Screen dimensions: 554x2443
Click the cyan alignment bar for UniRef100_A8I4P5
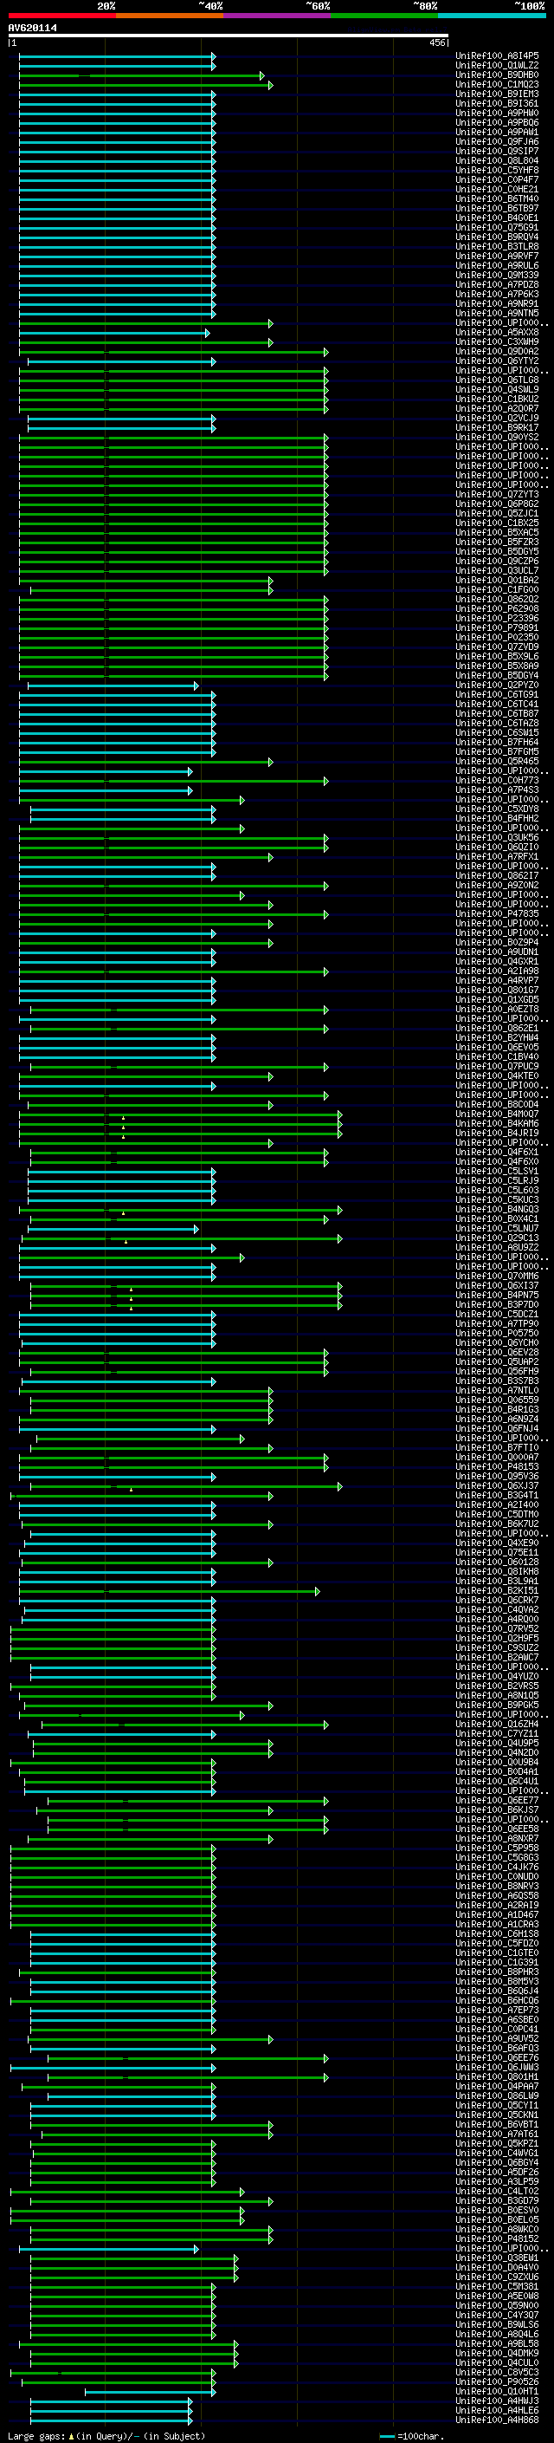[x=118, y=56]
